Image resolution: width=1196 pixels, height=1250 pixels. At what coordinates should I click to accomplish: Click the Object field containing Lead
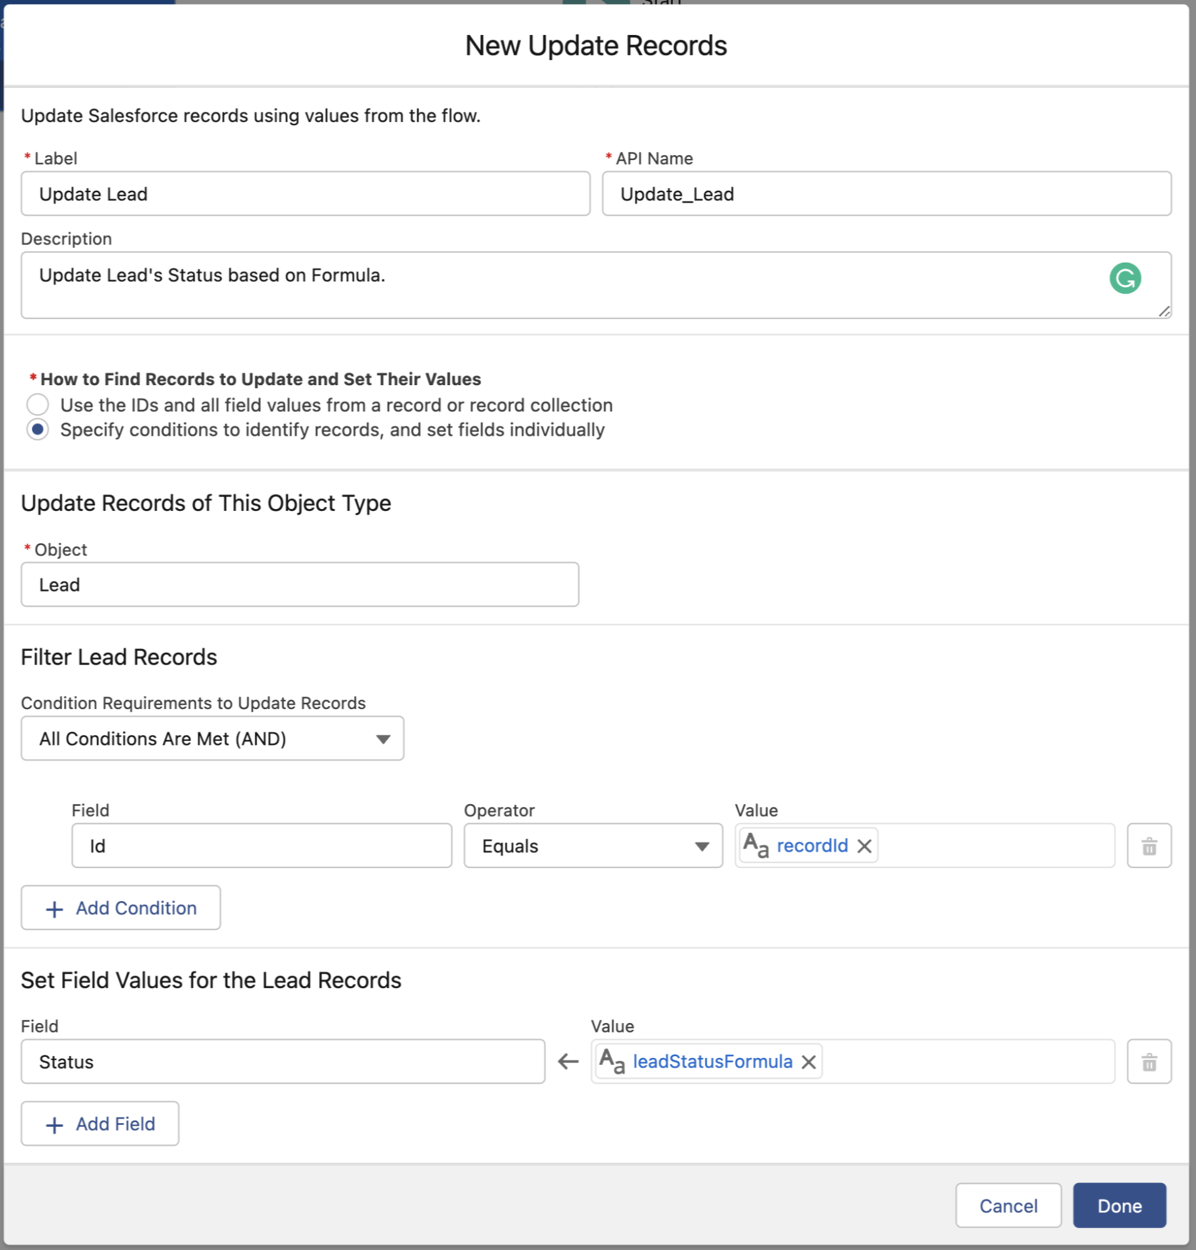pos(299,584)
